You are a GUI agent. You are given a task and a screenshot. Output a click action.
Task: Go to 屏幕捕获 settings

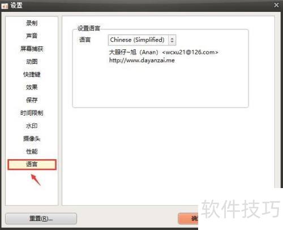[32, 49]
